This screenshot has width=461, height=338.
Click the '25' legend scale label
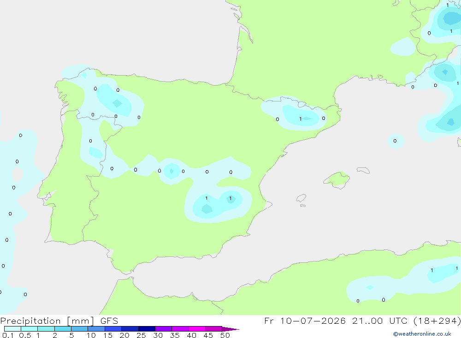[141, 335]
